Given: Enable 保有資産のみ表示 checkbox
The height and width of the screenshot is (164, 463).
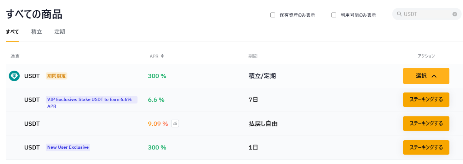Looking at the screenshot, I should [273, 15].
